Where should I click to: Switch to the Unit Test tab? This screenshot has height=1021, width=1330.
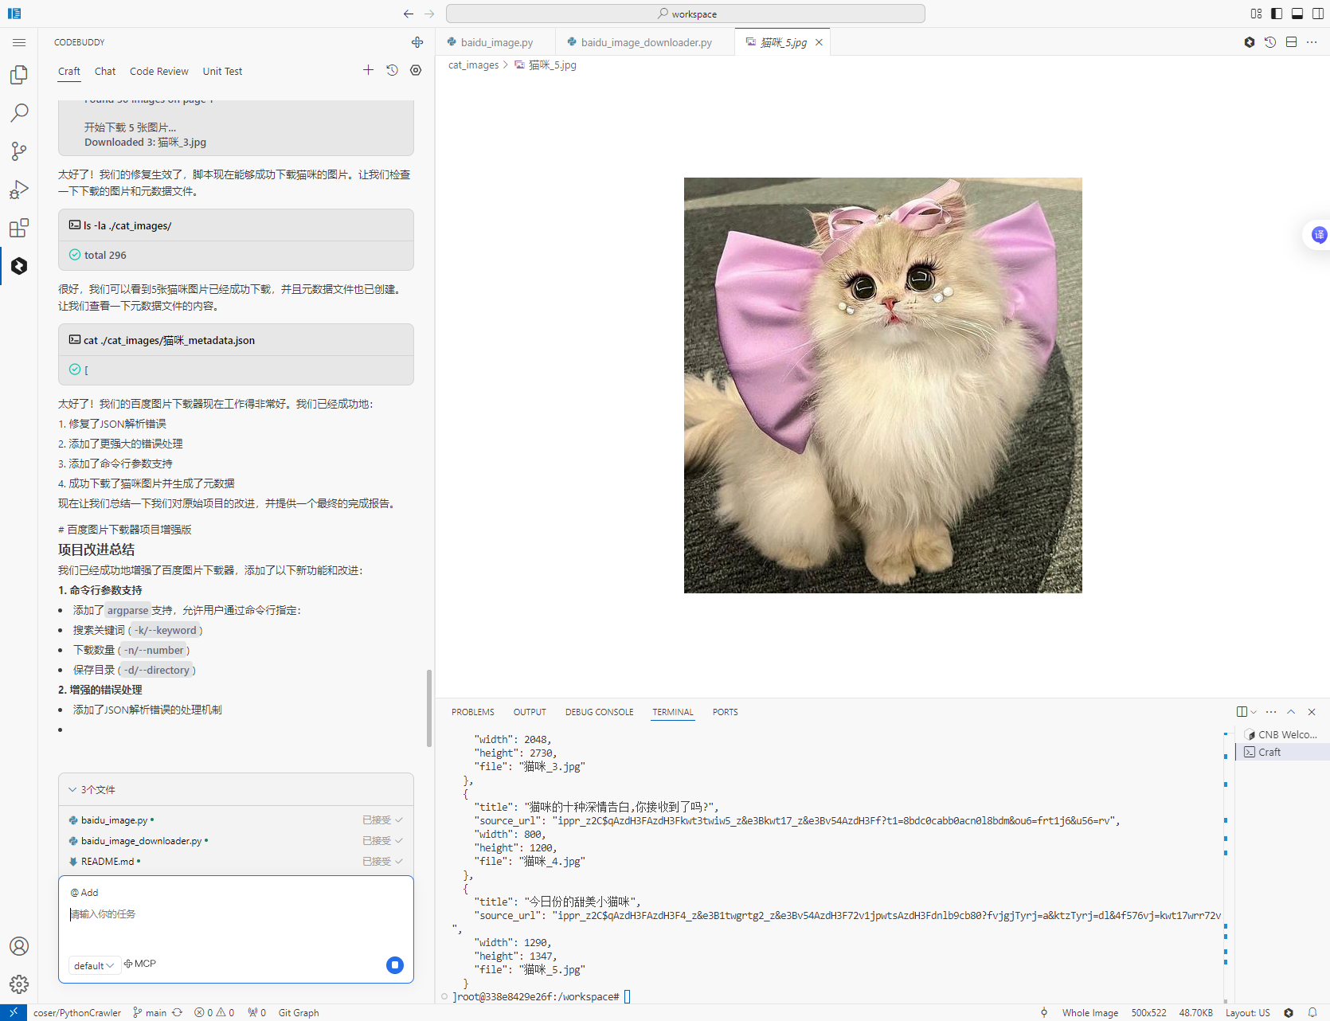coord(222,71)
